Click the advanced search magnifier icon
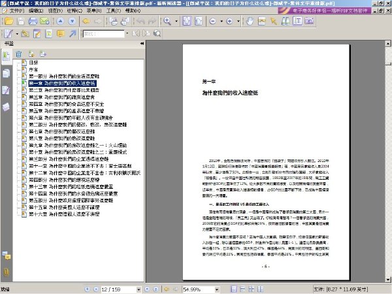392x294 pixels. 157,33
